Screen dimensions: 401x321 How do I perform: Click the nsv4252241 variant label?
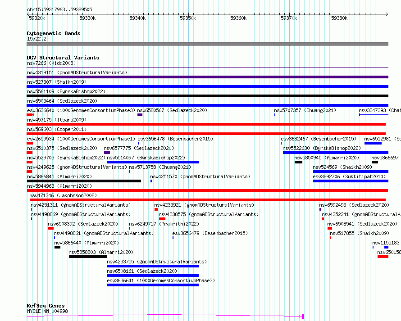coord(361,214)
